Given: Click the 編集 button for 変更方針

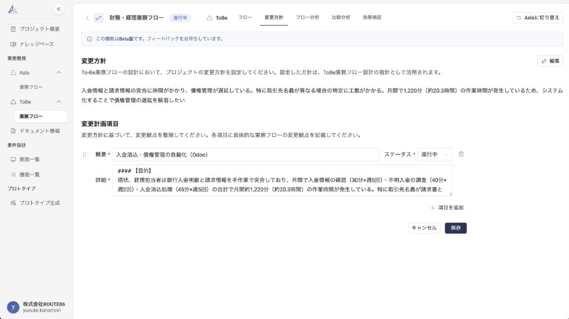Looking at the screenshot, I should coord(550,61).
